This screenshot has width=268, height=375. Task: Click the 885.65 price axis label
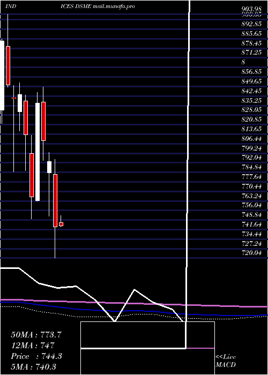pos(251,33)
